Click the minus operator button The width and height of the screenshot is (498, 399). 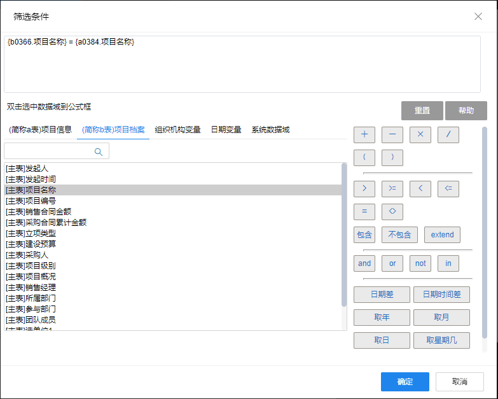coord(392,135)
